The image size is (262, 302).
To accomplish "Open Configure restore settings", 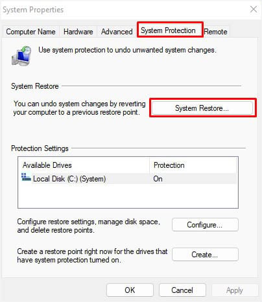I will pyautogui.click(x=205, y=225).
